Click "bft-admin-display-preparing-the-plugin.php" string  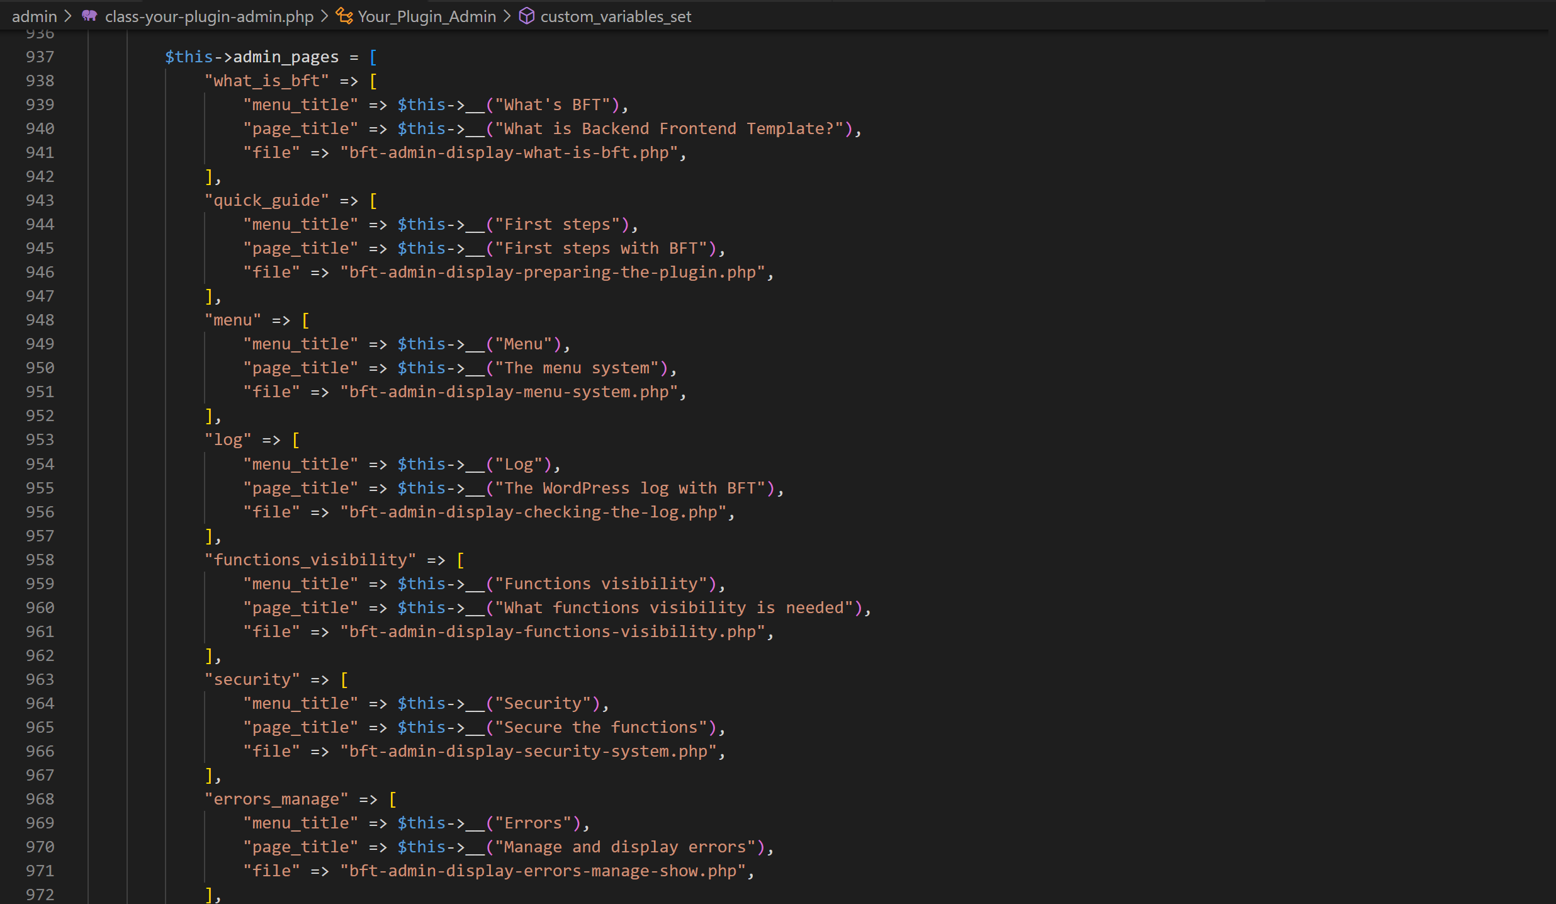[553, 272]
